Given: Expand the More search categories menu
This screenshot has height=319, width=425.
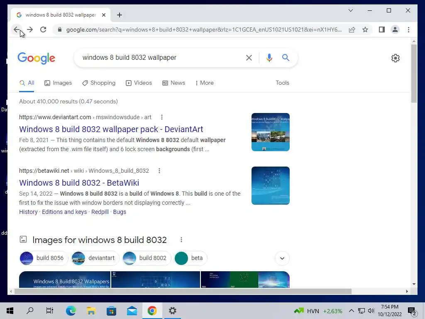Looking at the screenshot, I should (x=204, y=83).
